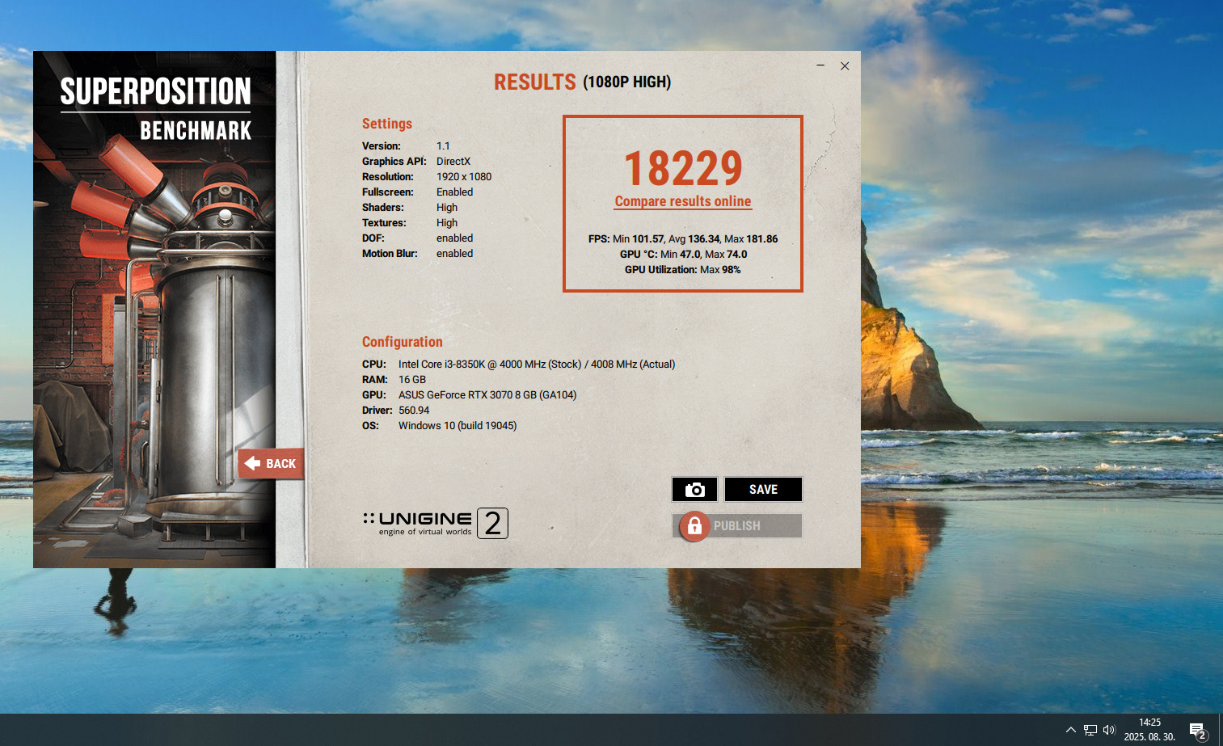Click the Show desktop strip on taskbar
Viewport: 1223px width, 746px height.
(1221, 730)
